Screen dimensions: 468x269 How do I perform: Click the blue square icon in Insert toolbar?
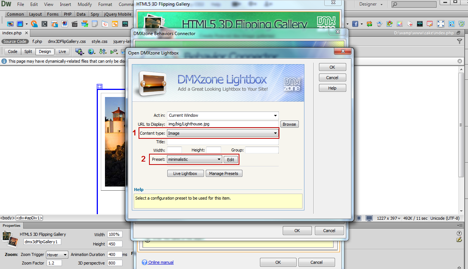pyautogui.click(x=20, y=24)
